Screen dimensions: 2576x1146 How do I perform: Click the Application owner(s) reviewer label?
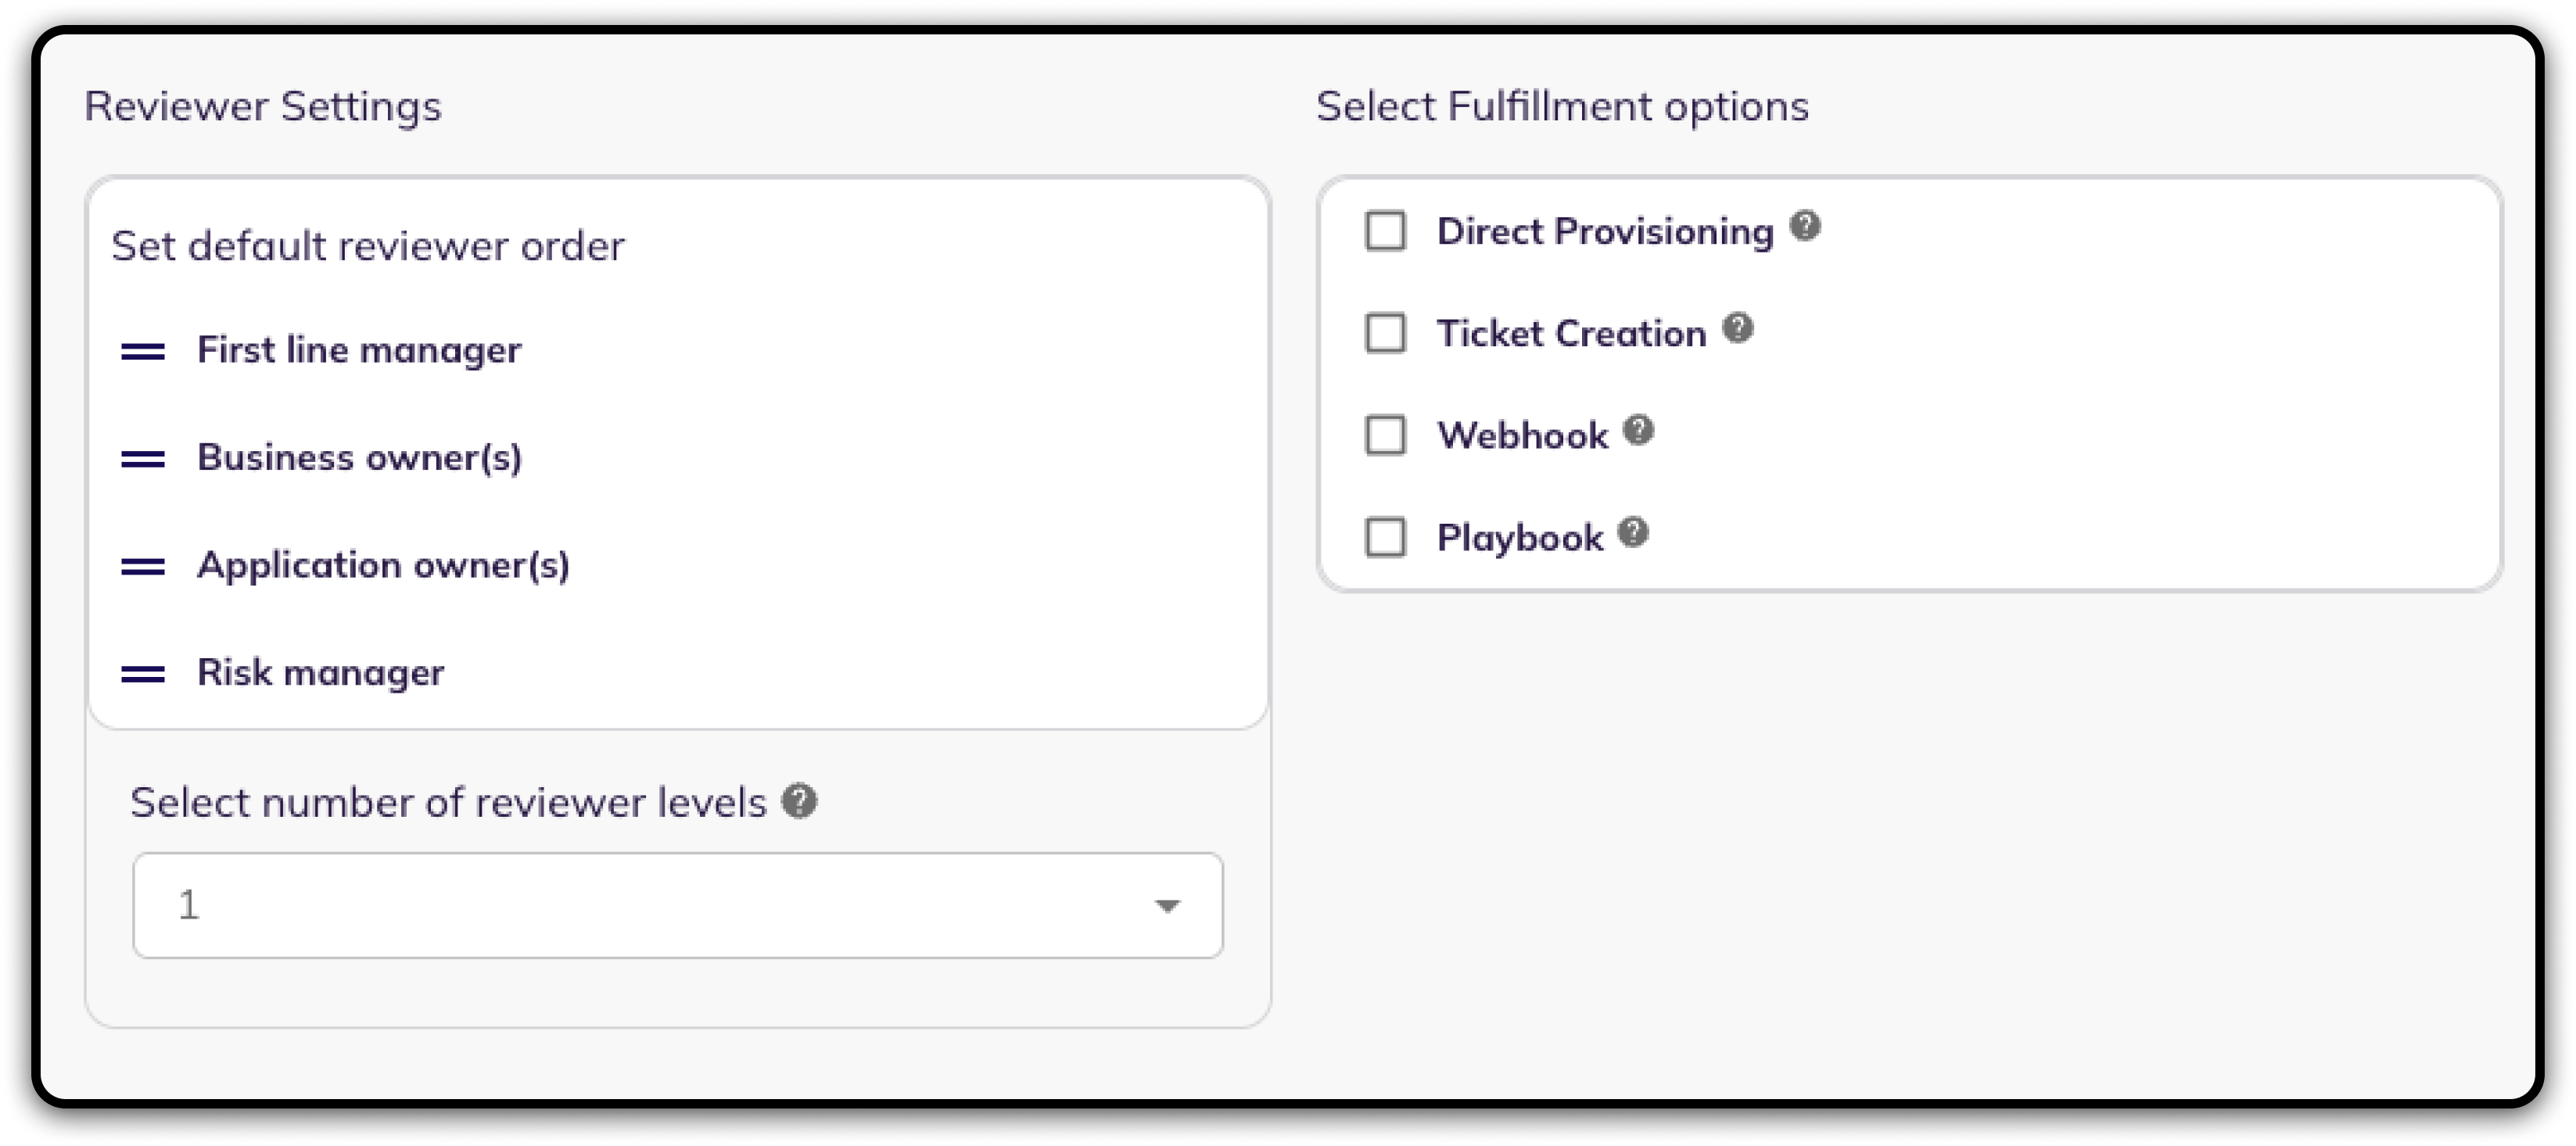(383, 565)
